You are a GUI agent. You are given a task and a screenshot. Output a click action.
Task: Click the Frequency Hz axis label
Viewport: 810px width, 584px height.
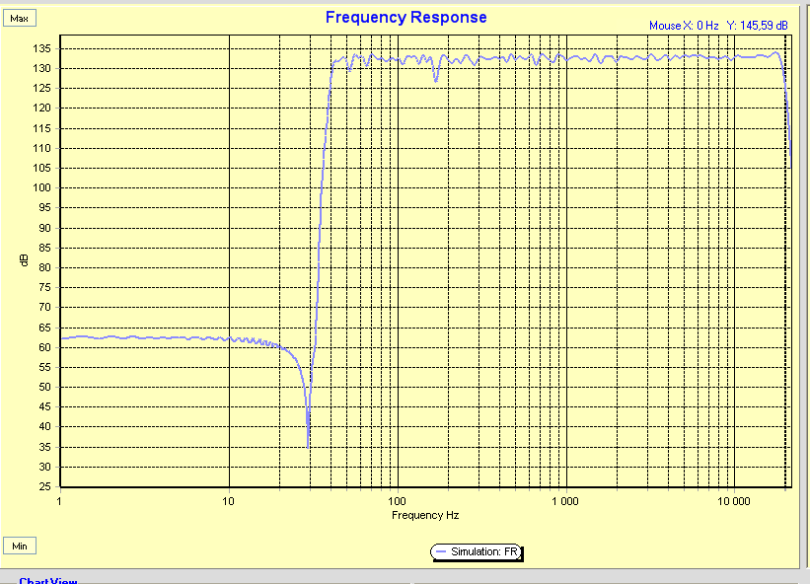pyautogui.click(x=425, y=515)
